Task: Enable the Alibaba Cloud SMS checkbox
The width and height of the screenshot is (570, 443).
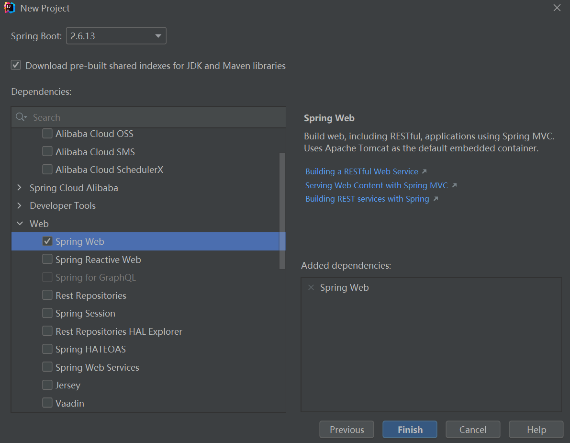Action: [47, 151]
